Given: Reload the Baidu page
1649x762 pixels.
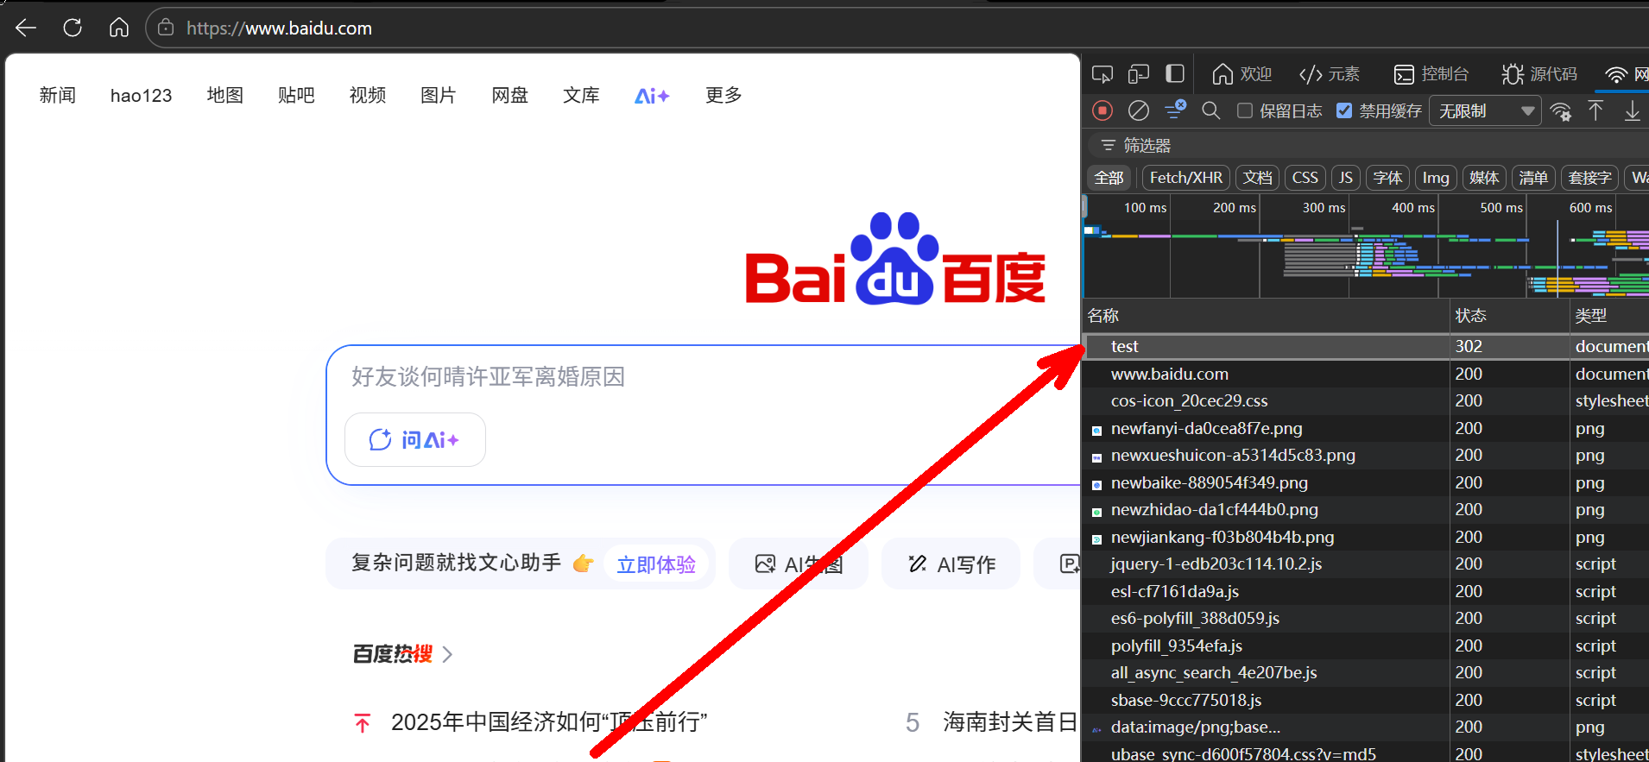Looking at the screenshot, I should 73,28.
